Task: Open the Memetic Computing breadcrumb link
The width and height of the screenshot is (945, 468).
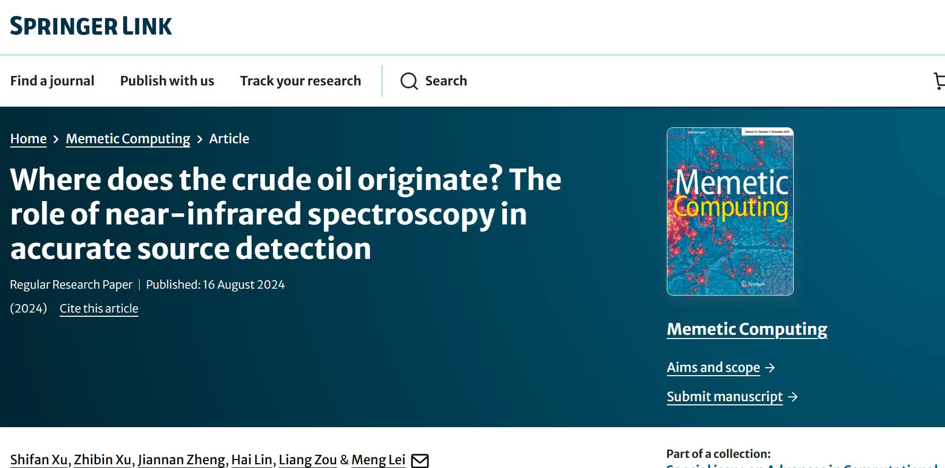Action: (128, 138)
